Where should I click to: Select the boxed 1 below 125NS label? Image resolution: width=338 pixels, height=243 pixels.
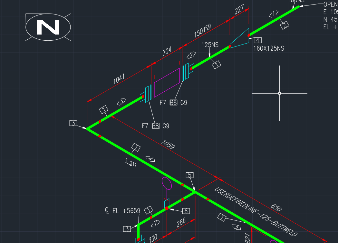tap(217, 65)
